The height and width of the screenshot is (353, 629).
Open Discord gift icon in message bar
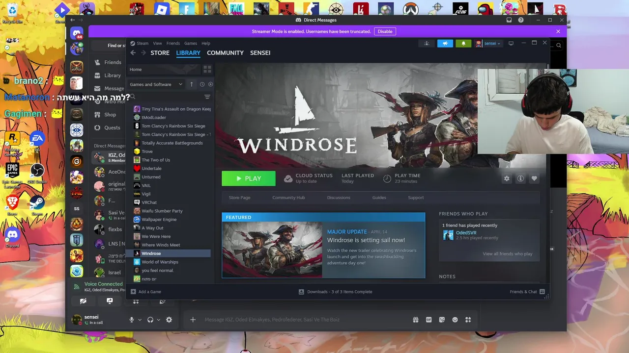[x=416, y=320]
